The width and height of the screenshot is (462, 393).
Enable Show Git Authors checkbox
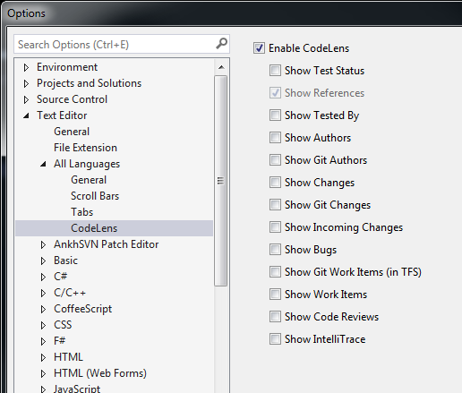coord(275,160)
